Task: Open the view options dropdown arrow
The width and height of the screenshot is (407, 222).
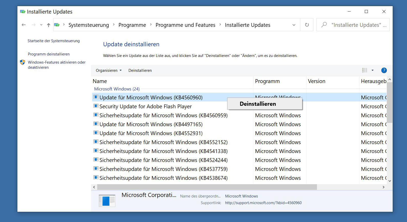Action: coord(372,70)
